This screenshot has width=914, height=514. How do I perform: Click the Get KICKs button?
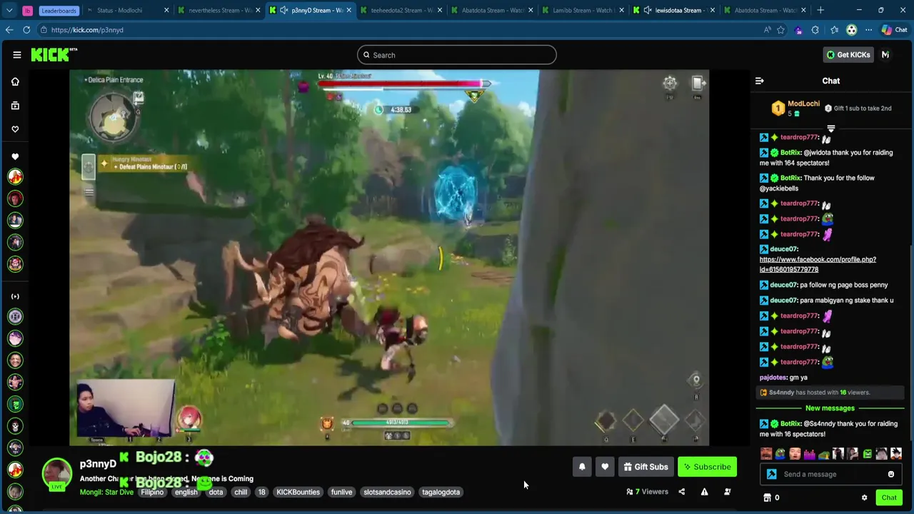tap(848, 55)
